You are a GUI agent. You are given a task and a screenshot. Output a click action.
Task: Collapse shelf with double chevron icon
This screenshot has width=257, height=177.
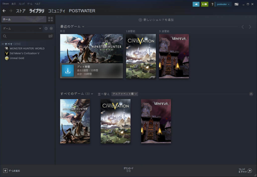pos(251,94)
